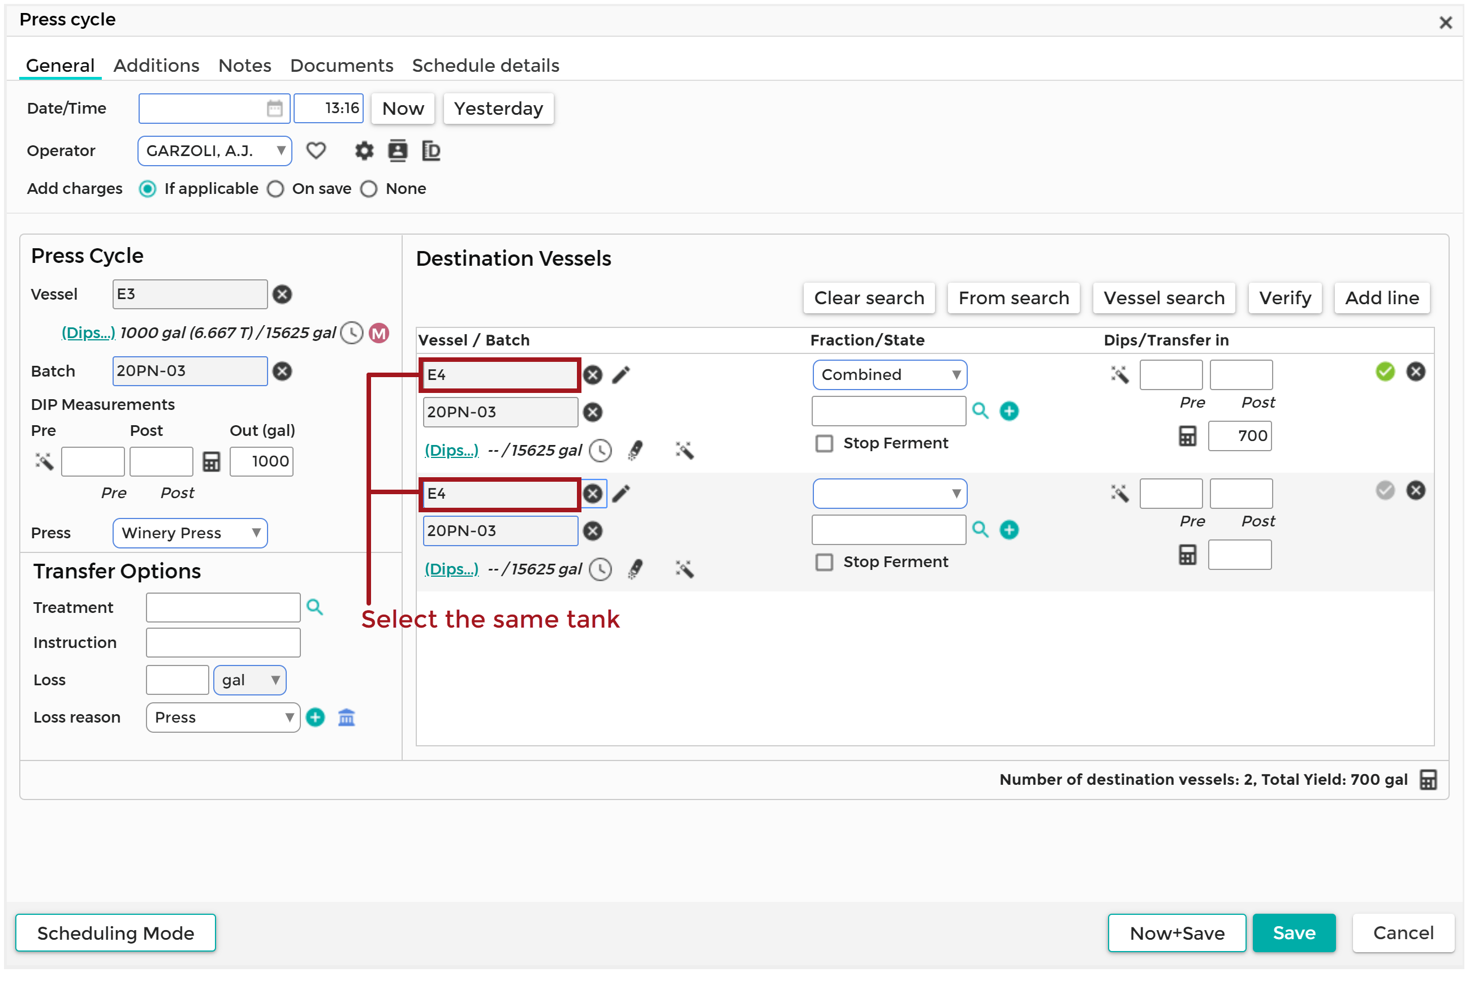Click the time field showing 13:16

click(x=329, y=108)
